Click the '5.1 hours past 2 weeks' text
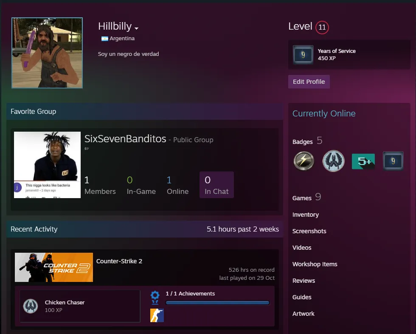 [243, 229]
